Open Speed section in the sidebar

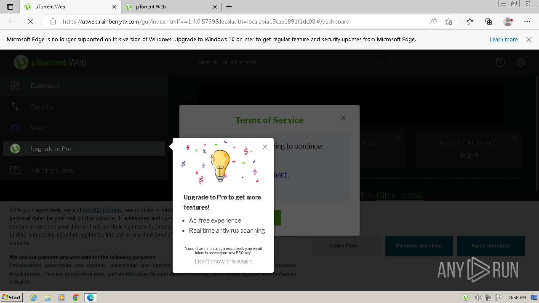tap(84, 128)
